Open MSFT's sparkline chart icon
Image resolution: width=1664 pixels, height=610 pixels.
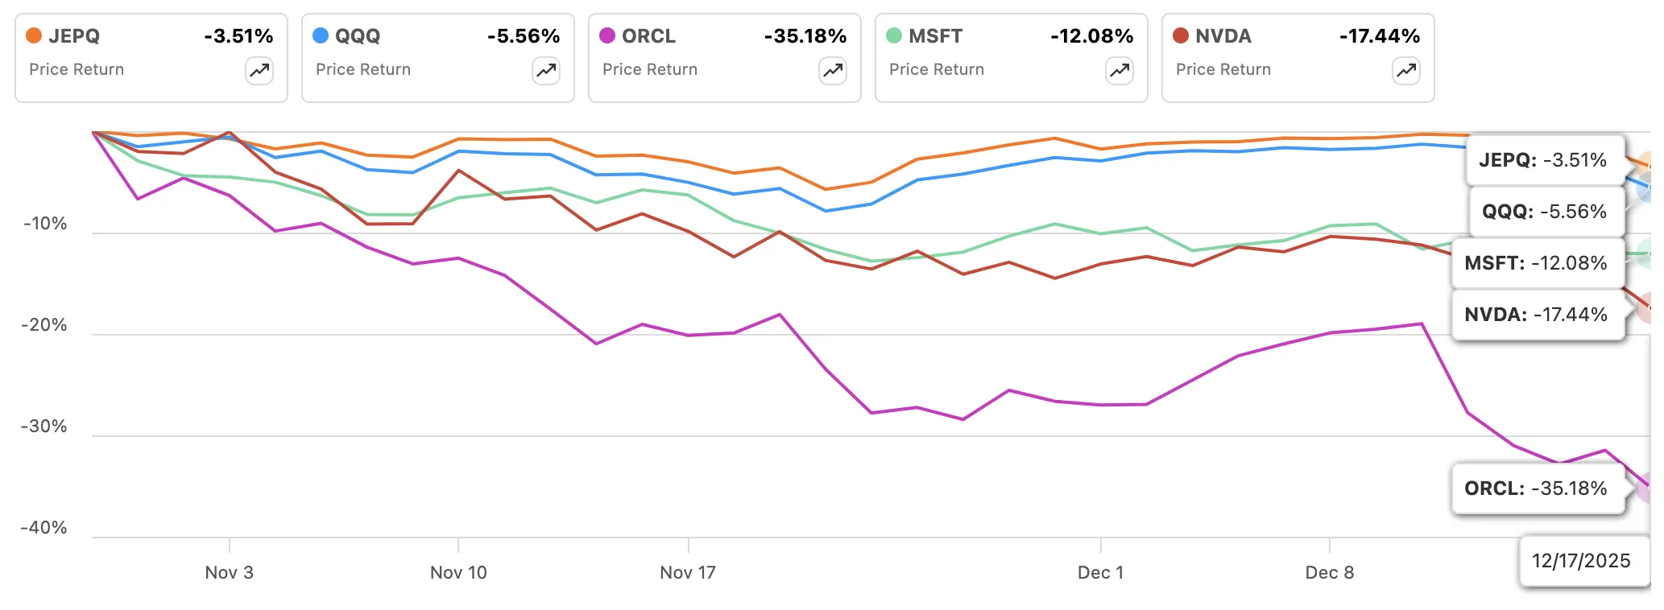pyautogui.click(x=1118, y=71)
